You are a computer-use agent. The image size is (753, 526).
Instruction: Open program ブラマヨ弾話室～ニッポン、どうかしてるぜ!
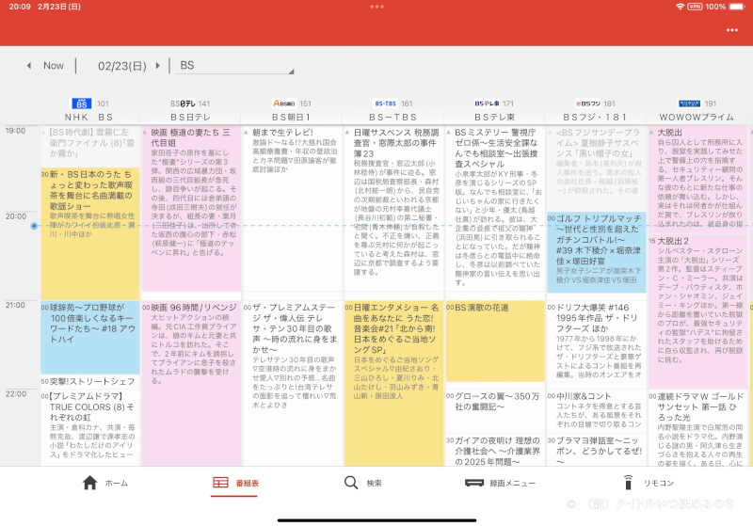597,450
